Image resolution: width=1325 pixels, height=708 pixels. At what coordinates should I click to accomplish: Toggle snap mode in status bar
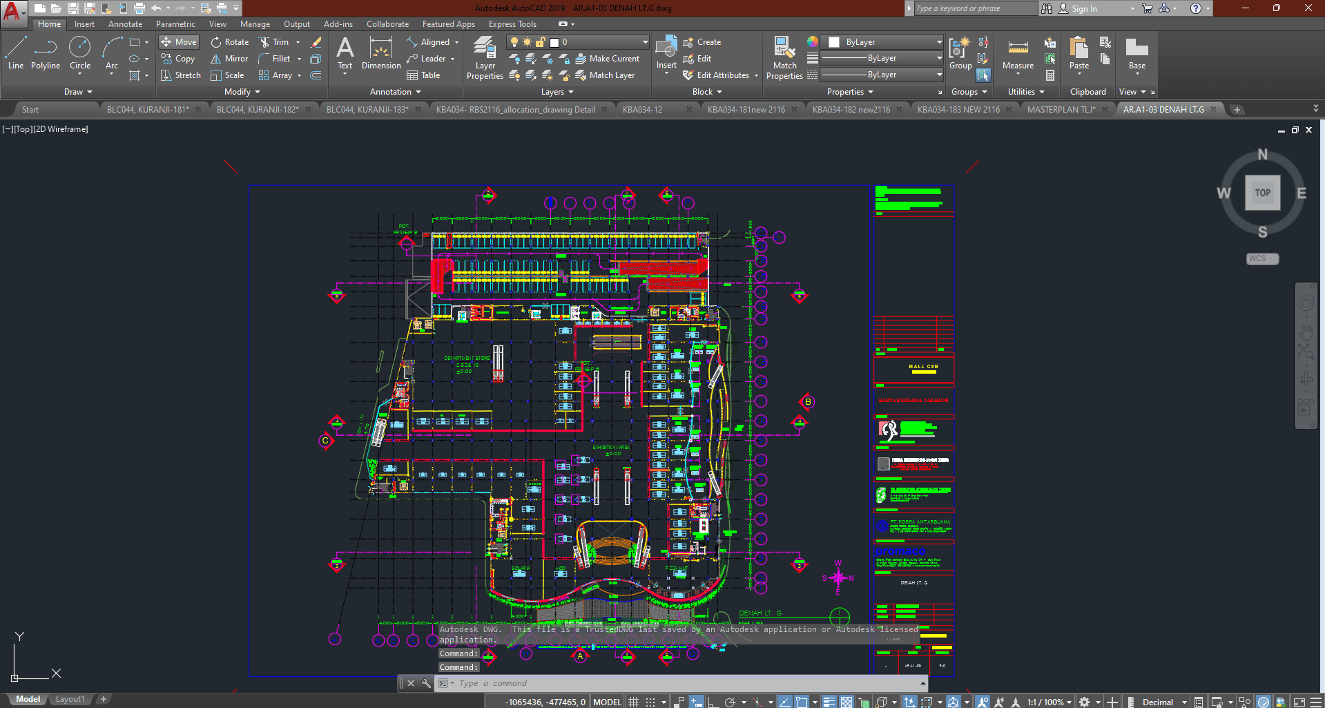(650, 702)
